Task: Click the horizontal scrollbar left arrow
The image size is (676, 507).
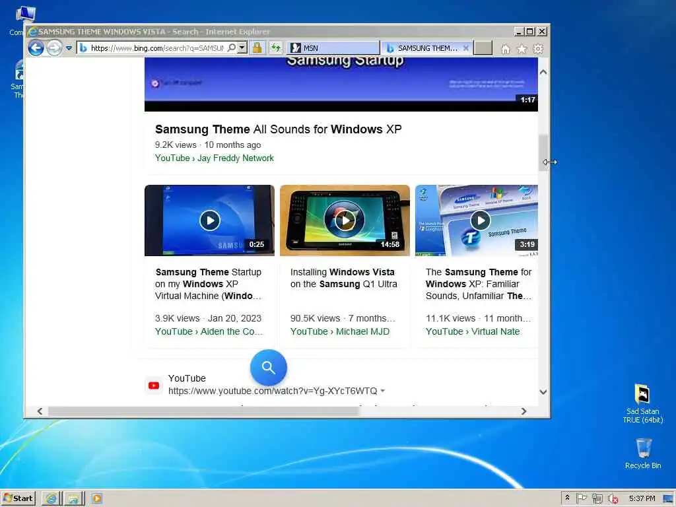Action: 40,411
